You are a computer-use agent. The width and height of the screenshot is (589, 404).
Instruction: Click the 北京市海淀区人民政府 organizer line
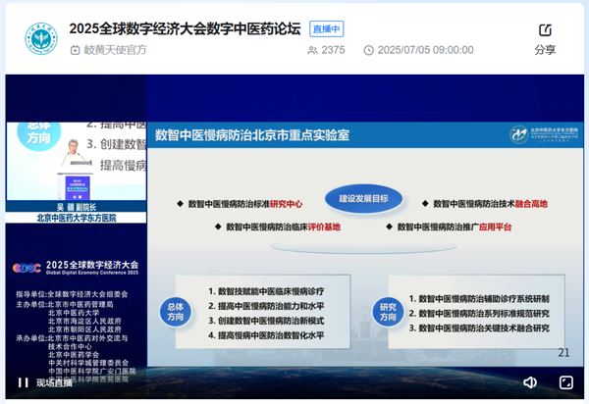pos(84,321)
